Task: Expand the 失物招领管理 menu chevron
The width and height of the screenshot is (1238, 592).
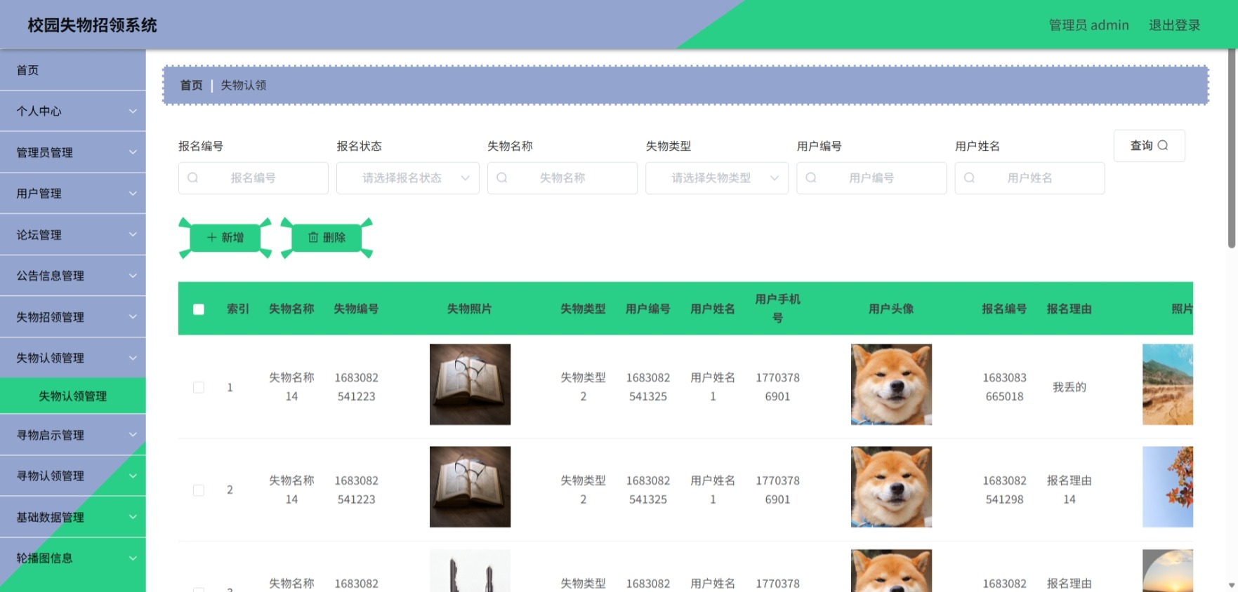Action: pyautogui.click(x=133, y=316)
